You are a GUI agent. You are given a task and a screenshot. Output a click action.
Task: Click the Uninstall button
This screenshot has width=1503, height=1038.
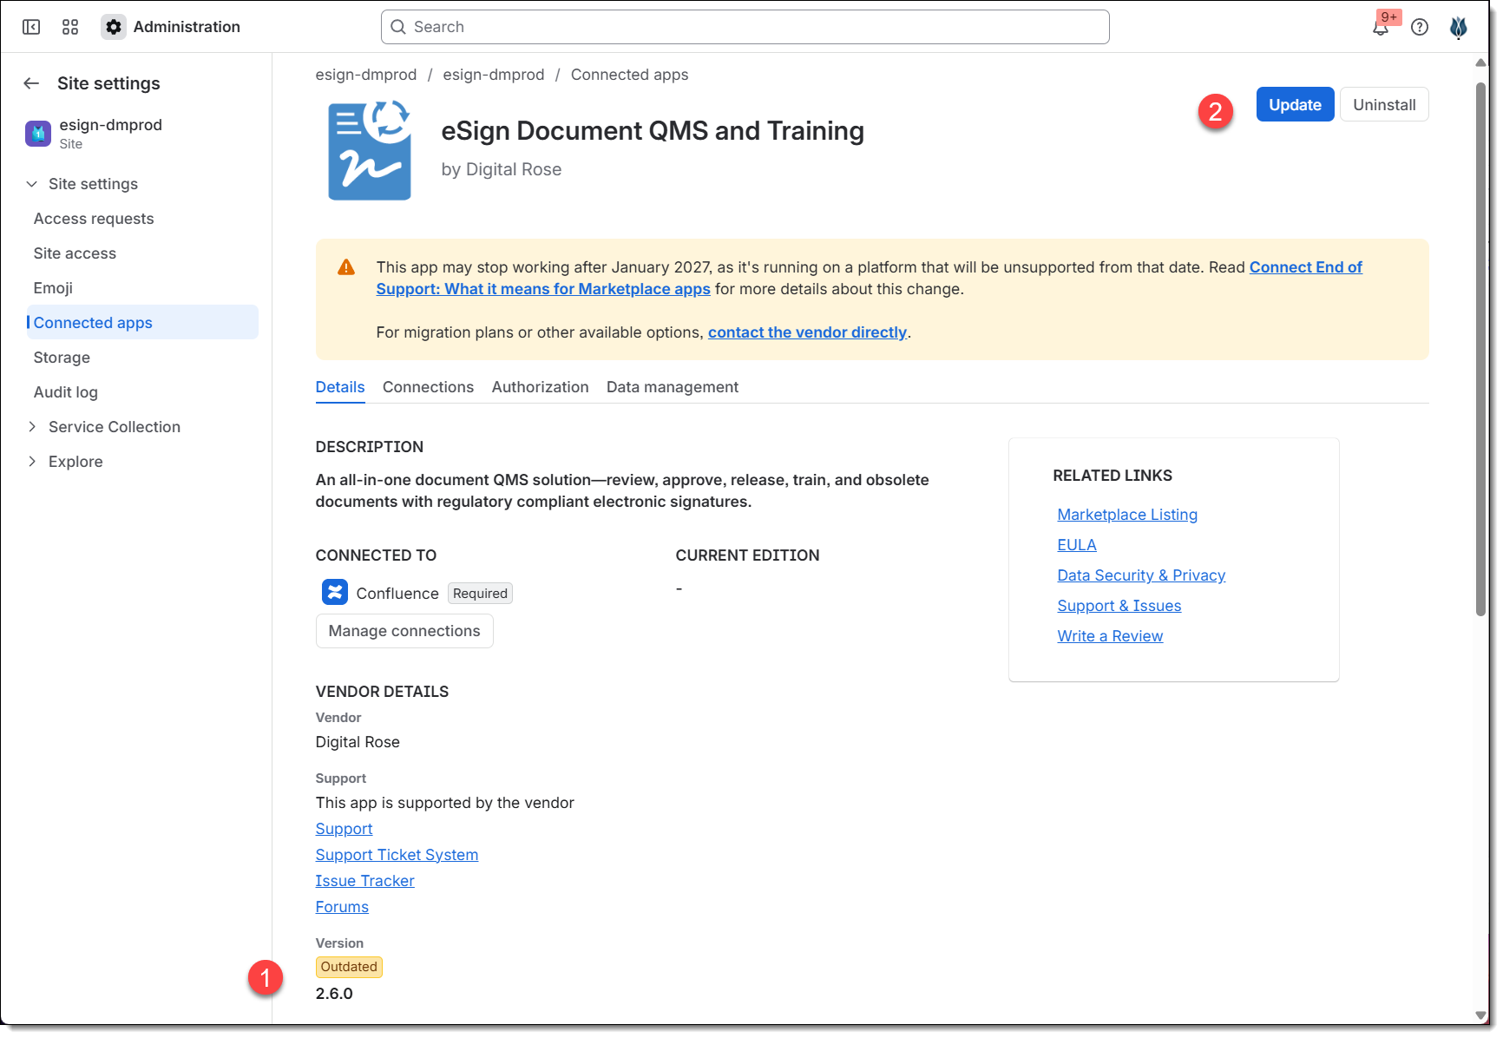tap(1384, 105)
